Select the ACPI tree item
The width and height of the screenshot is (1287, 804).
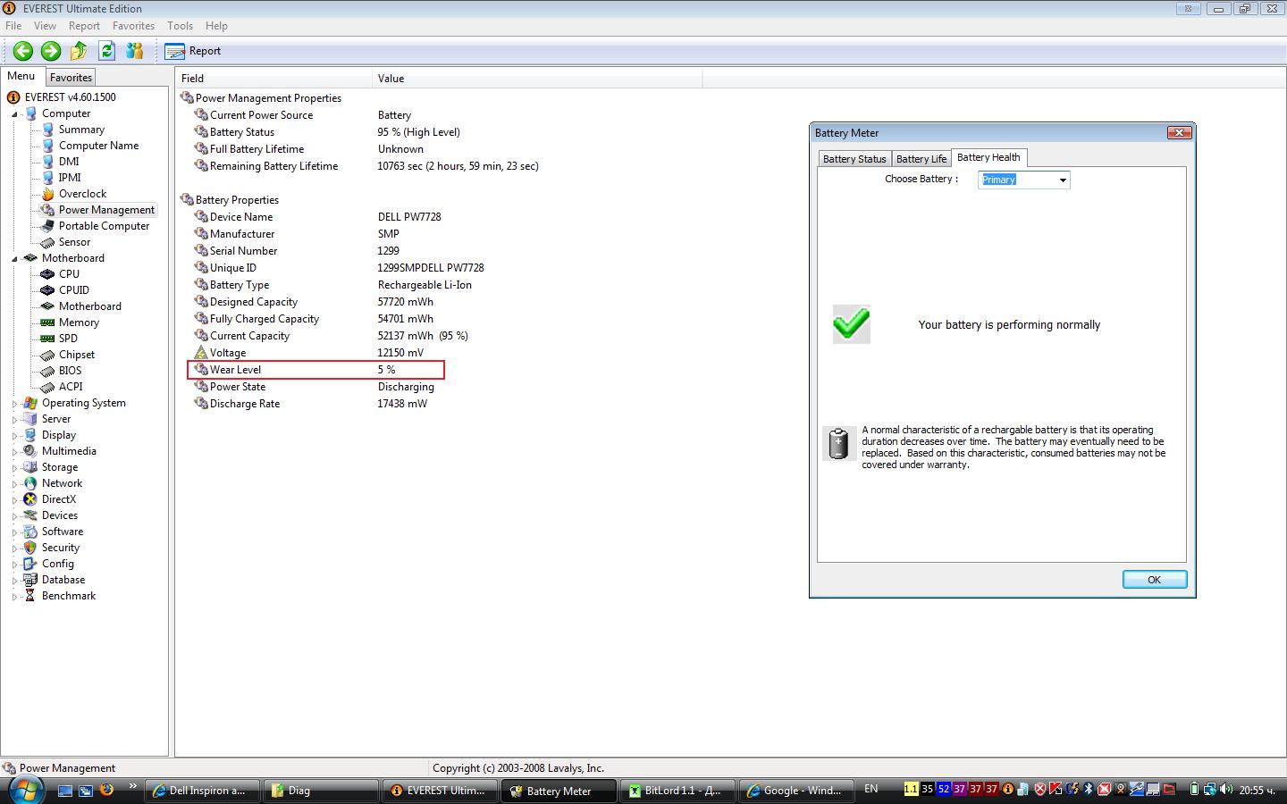[71, 387]
